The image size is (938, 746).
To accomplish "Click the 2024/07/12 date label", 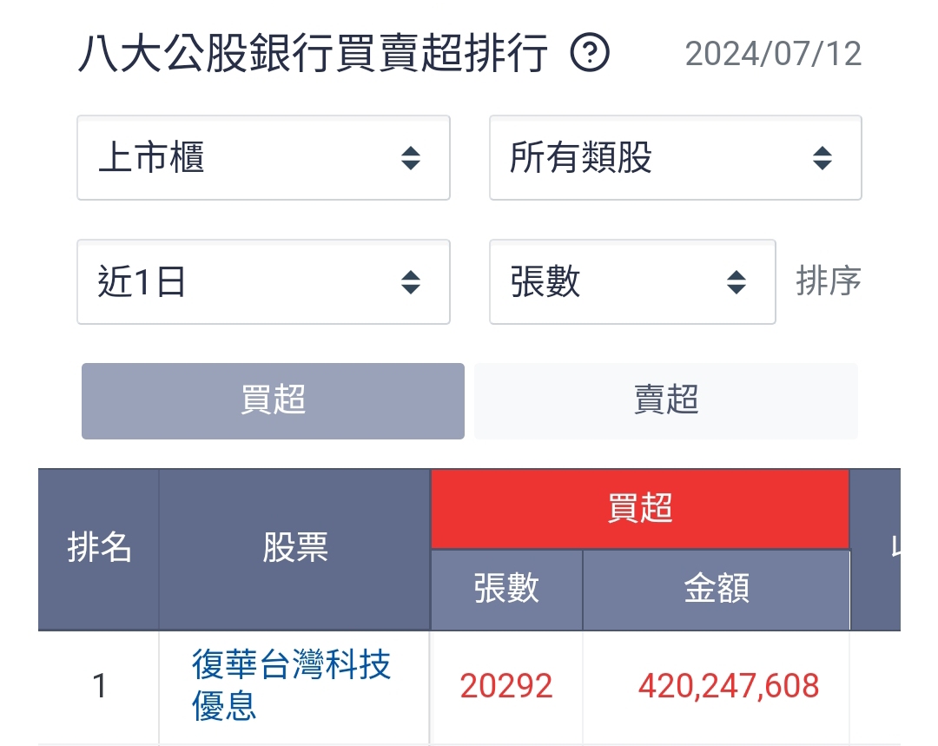I will click(x=773, y=55).
